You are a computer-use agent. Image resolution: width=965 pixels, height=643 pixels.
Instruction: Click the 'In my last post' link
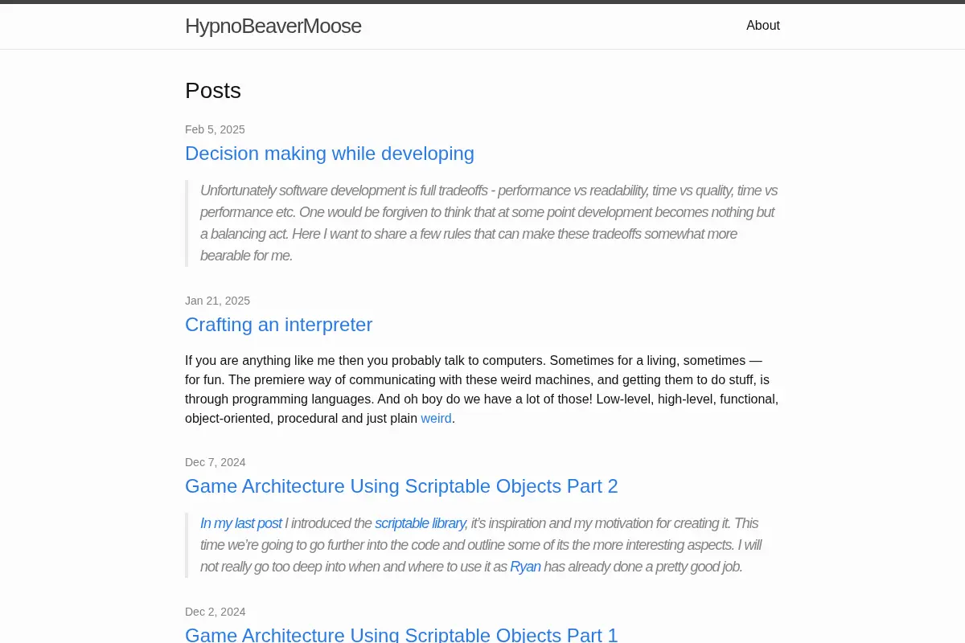(240, 523)
